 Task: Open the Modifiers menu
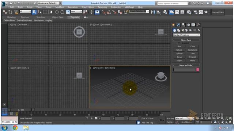coord(60,7)
